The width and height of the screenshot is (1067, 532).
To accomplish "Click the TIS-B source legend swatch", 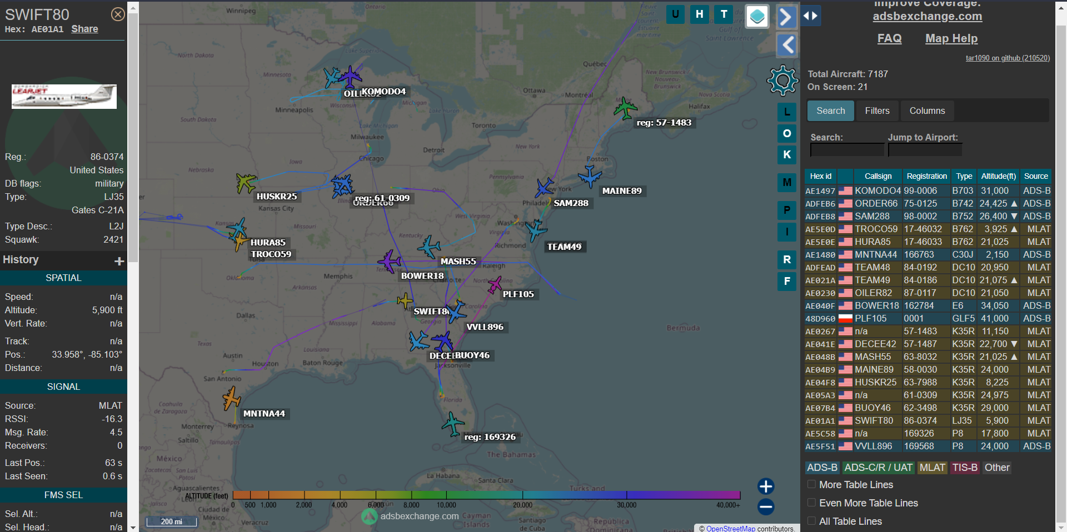I will 964,468.
